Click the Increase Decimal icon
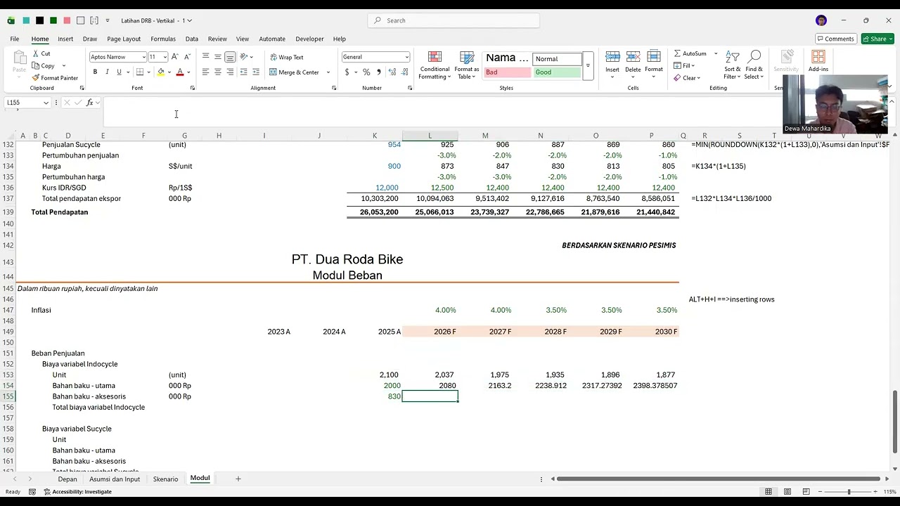900x506 pixels. click(392, 72)
